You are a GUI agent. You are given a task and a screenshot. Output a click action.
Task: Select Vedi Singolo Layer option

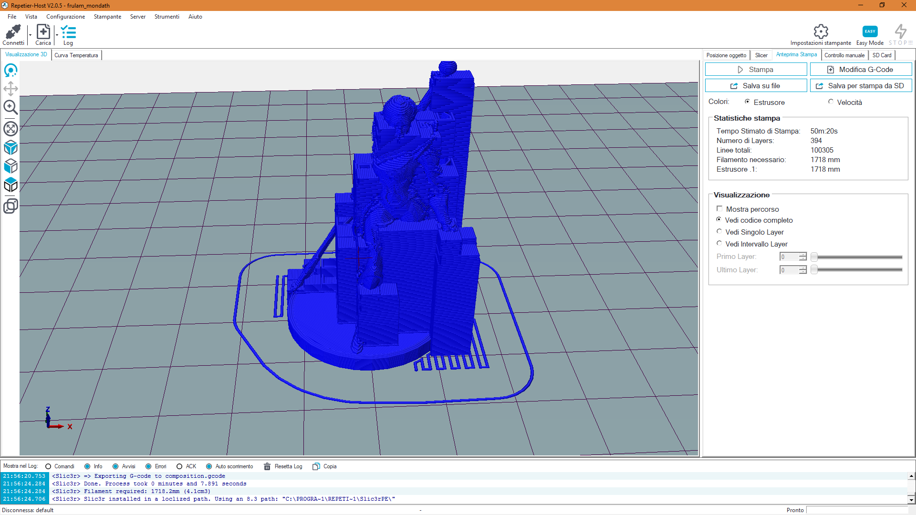(x=719, y=232)
